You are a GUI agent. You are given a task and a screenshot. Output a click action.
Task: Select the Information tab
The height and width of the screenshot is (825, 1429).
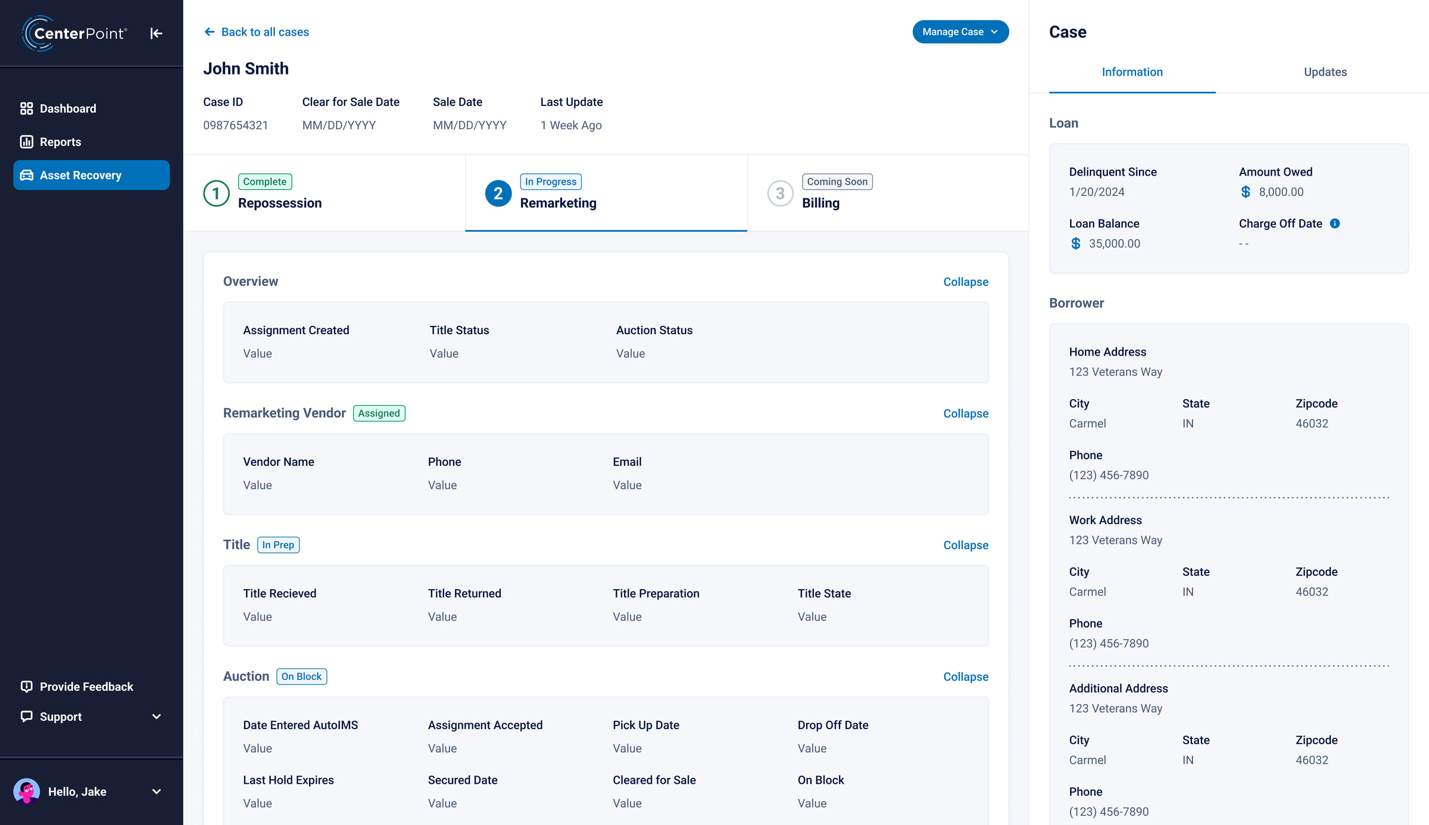point(1132,72)
